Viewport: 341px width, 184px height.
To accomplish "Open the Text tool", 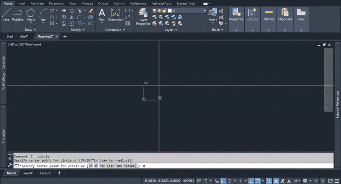I will (102, 15).
